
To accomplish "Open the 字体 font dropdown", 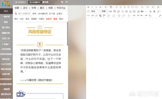I will pyautogui.click(x=95, y=11).
